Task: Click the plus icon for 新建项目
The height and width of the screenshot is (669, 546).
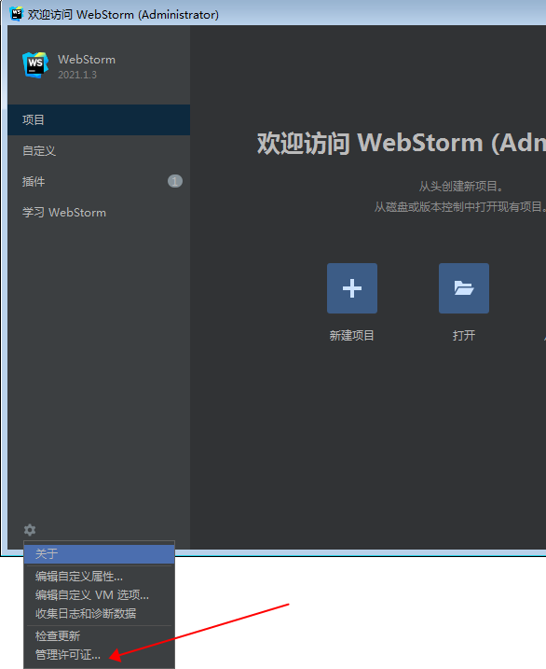Action: [352, 288]
